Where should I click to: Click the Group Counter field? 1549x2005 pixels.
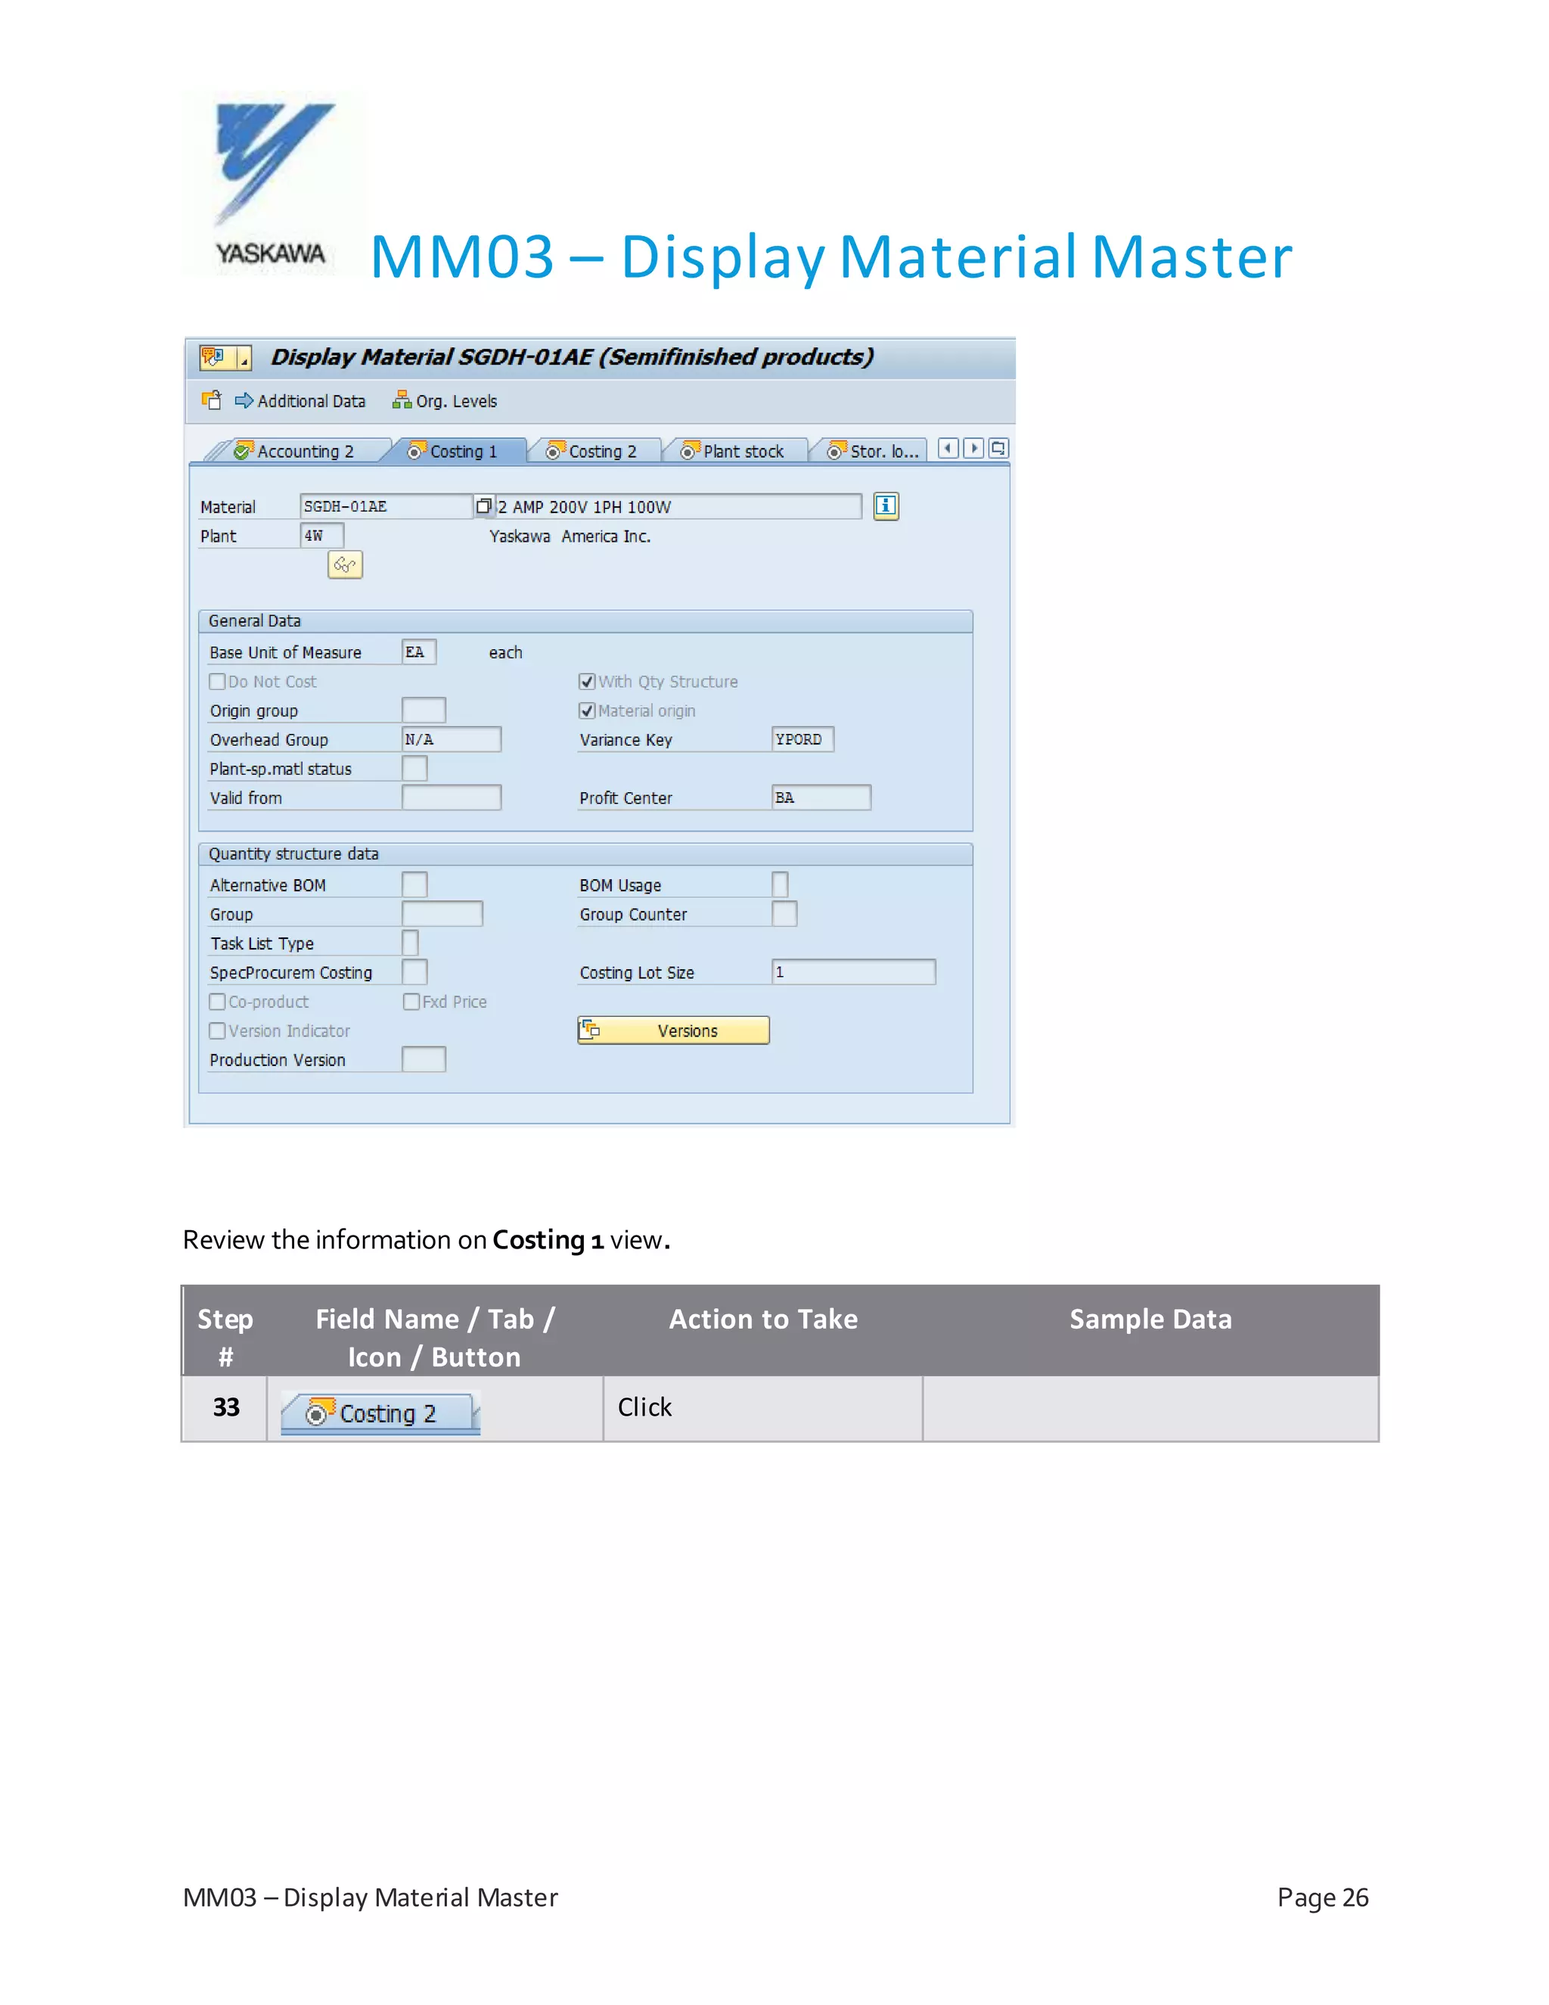[x=784, y=915]
